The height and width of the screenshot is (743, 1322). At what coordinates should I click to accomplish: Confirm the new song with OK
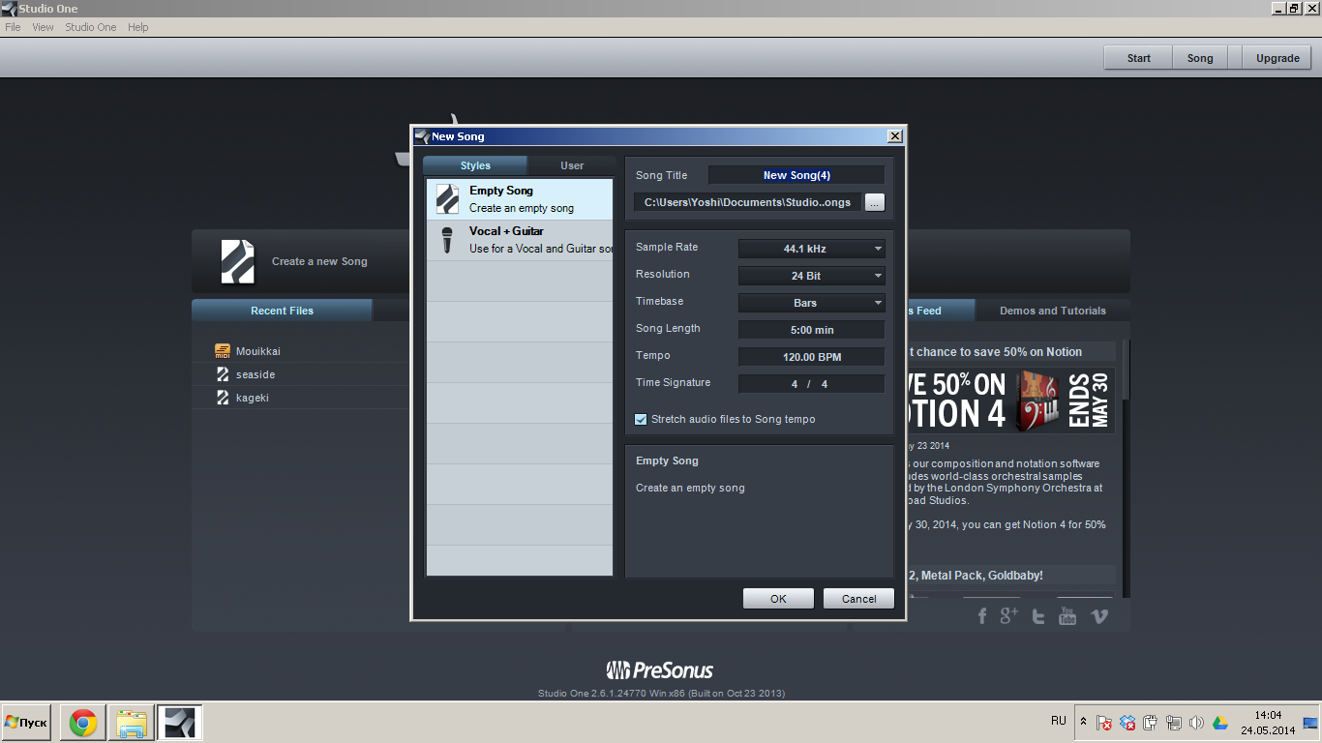[778, 599]
